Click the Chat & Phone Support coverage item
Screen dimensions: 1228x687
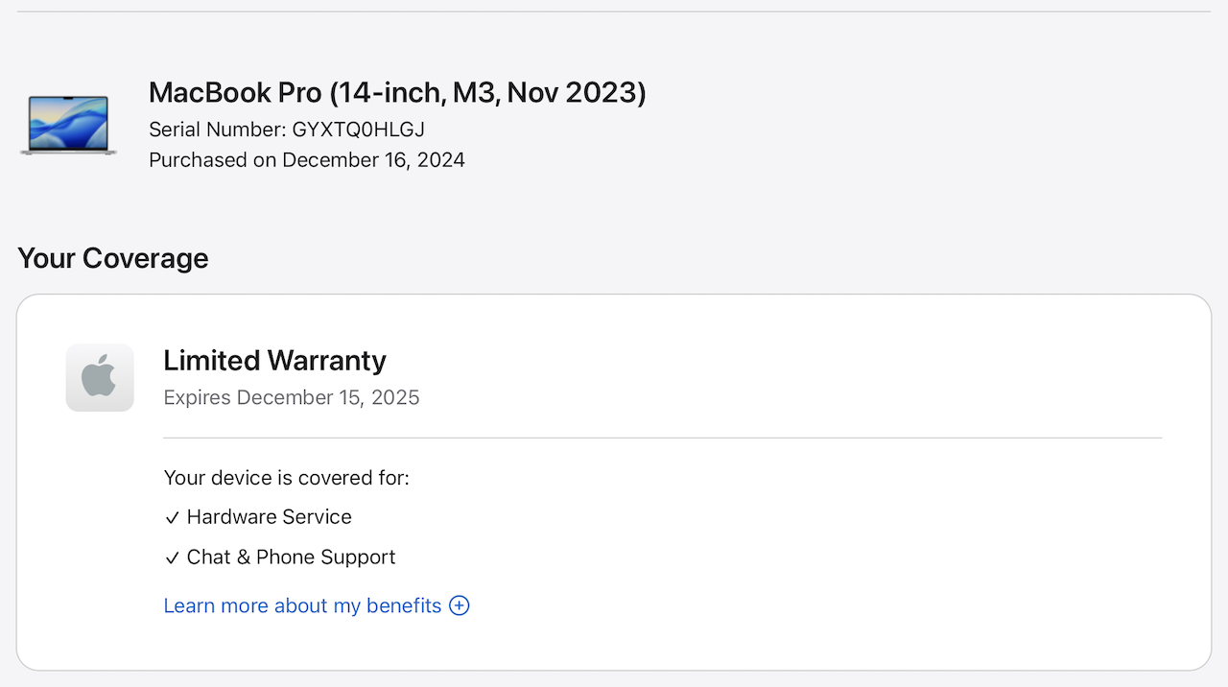[291, 557]
